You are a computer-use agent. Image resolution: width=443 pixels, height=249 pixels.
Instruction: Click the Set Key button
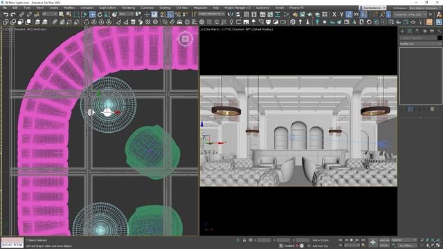coord(384,246)
